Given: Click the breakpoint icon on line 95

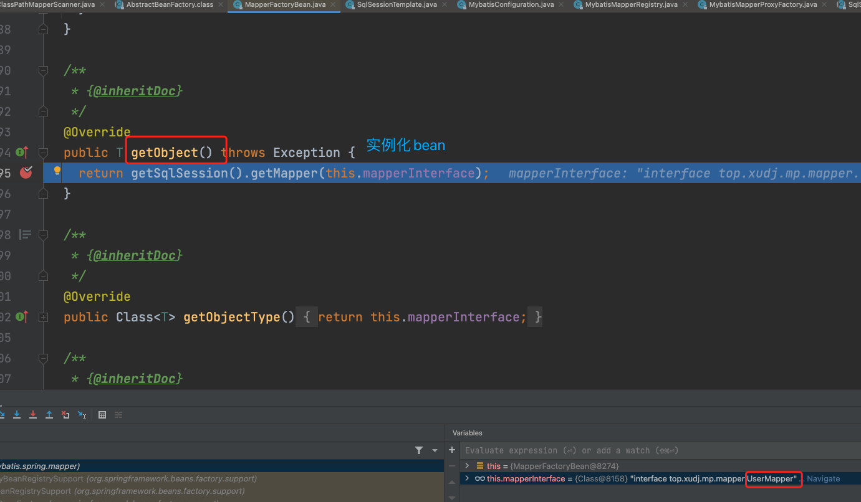Looking at the screenshot, I should (26, 173).
